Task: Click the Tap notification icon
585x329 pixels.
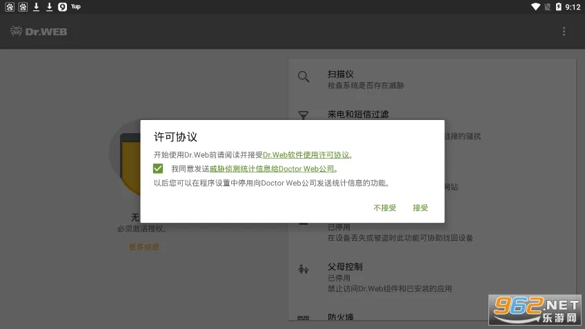Action: point(76,7)
